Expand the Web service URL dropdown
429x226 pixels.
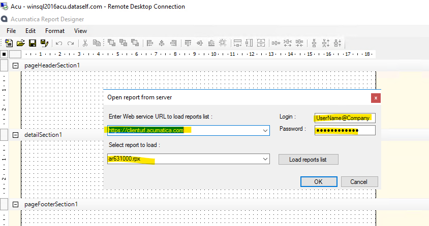point(264,131)
